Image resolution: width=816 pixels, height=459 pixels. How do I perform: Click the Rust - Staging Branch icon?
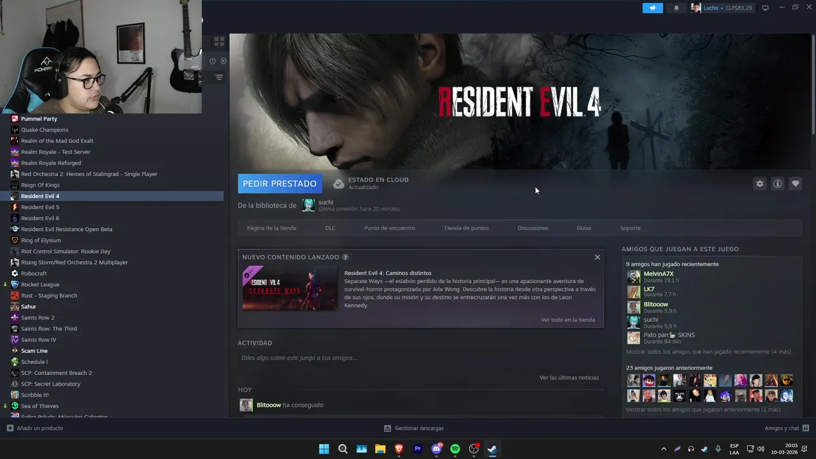coord(15,296)
